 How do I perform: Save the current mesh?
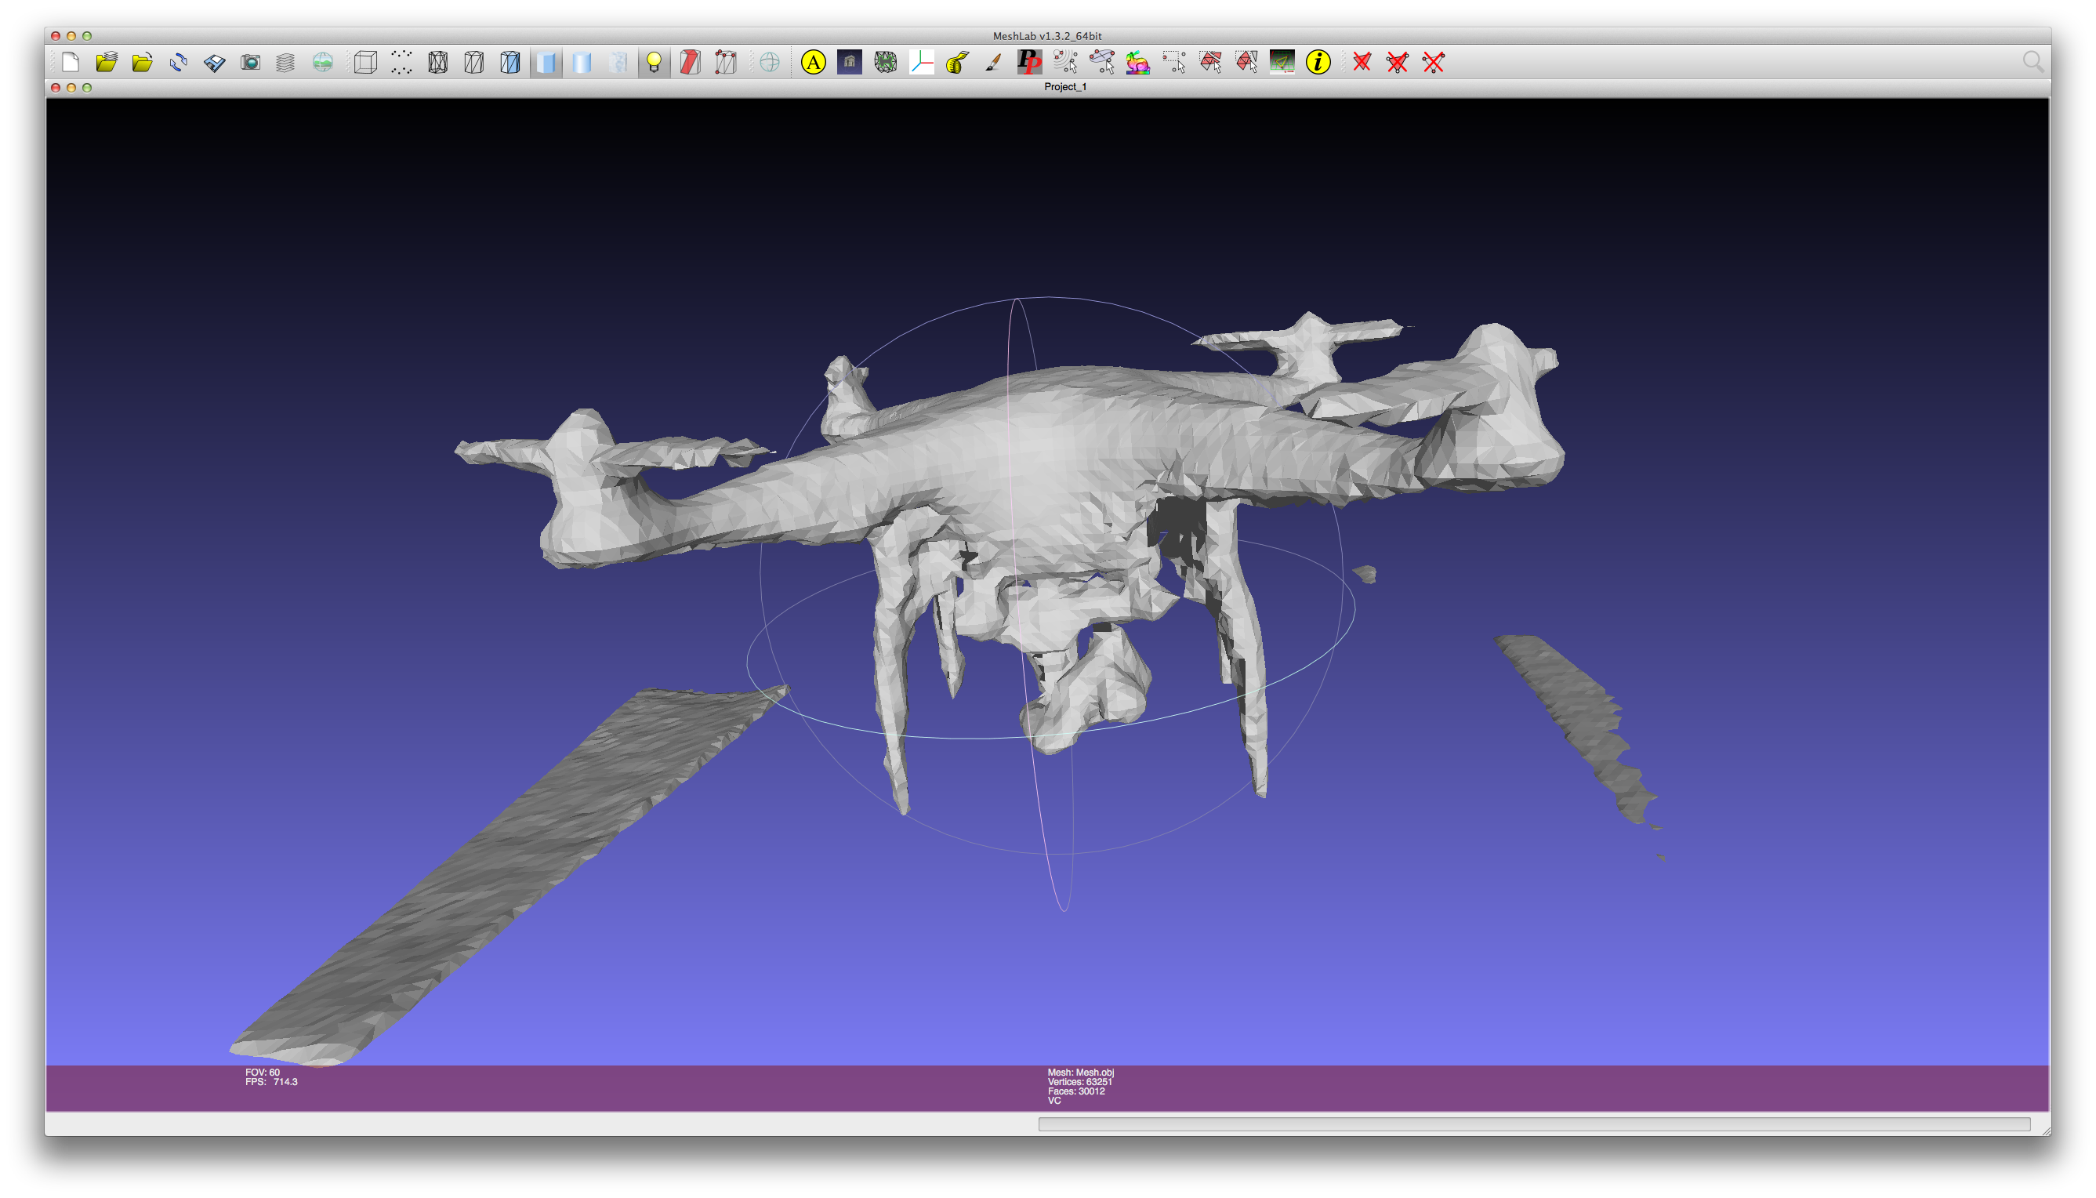pyautogui.click(x=214, y=63)
